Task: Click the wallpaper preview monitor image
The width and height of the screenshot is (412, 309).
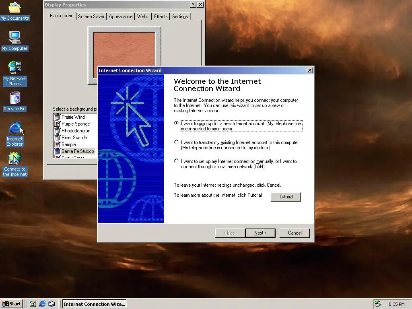Action: pyautogui.click(x=124, y=49)
